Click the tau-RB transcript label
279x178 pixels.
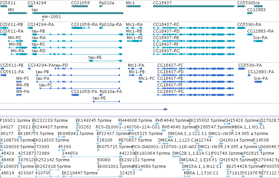click(38, 31)
